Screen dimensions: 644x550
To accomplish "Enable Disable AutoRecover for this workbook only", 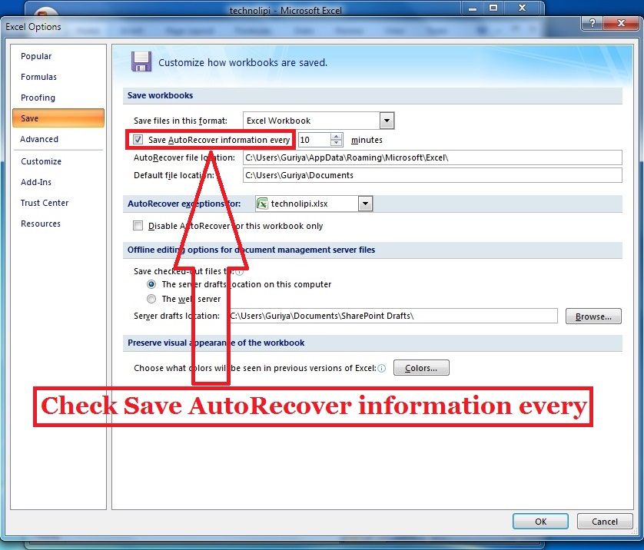I will pos(138,225).
